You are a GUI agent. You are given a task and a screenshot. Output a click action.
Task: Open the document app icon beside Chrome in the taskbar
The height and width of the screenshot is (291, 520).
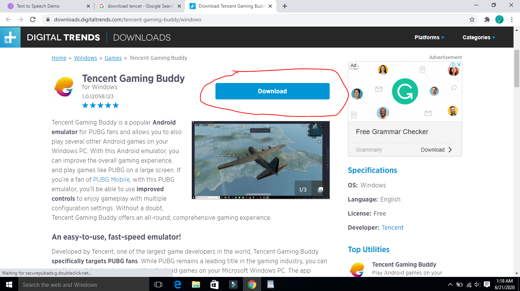click(270, 285)
